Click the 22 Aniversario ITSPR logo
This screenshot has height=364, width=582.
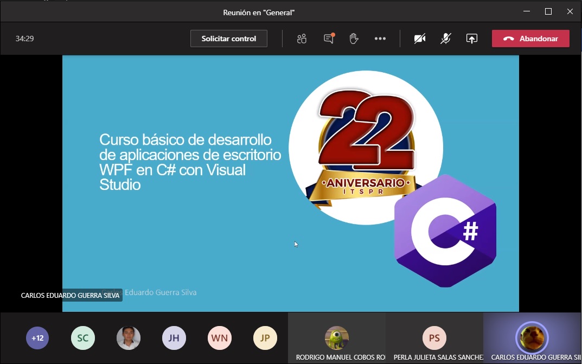(366, 148)
